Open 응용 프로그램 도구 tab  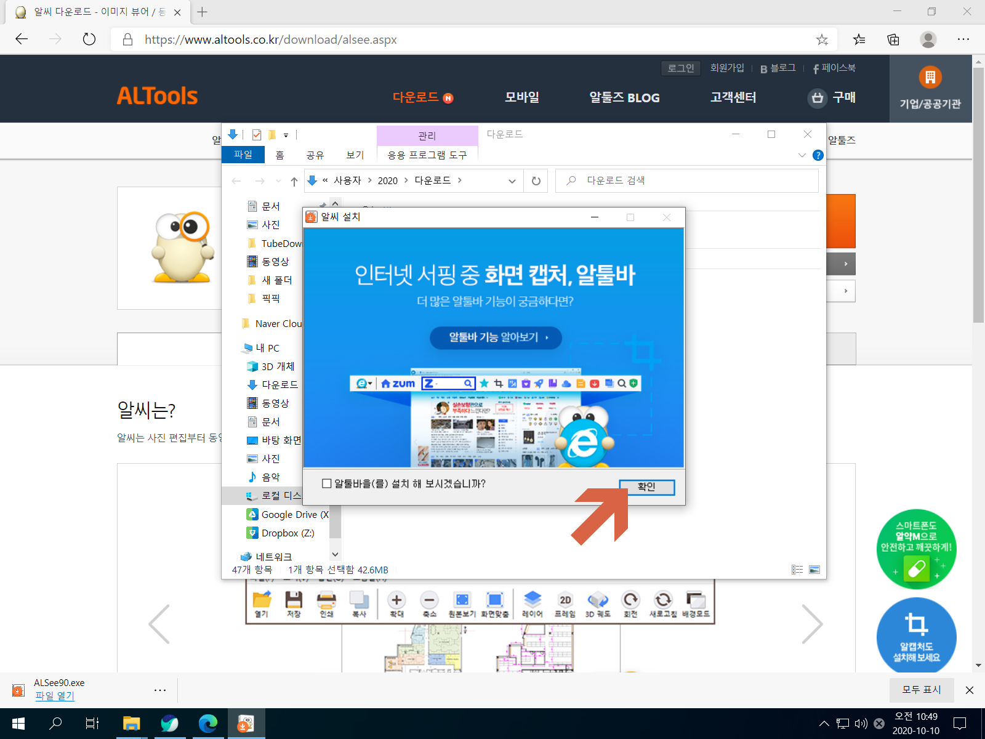427,155
